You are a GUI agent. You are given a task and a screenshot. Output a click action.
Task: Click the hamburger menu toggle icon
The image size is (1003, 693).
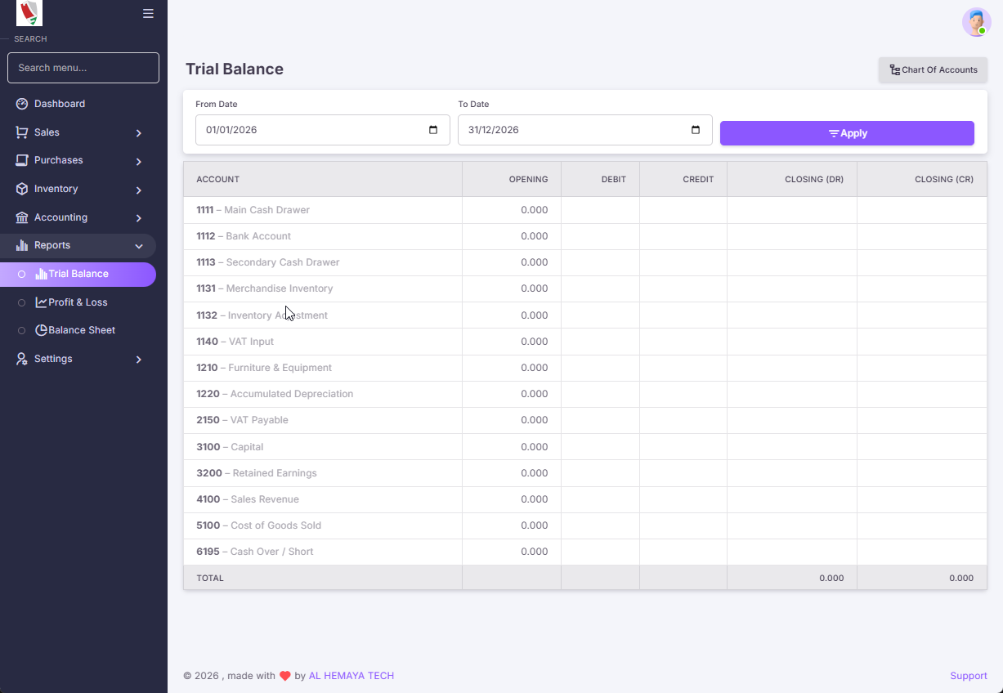pos(148,14)
